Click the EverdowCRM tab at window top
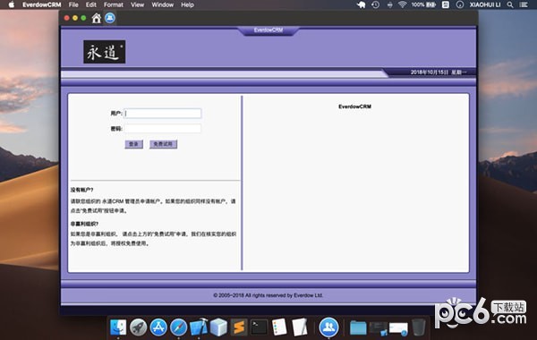Screen dimensions: 537x340 pyautogui.click(x=268, y=30)
